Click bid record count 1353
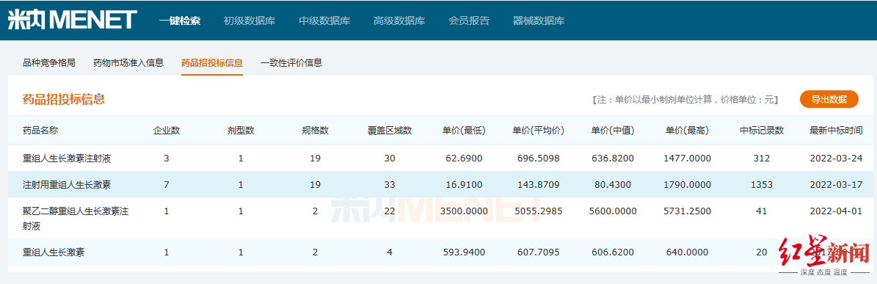Image resolution: width=877 pixels, height=284 pixels. coord(762,184)
